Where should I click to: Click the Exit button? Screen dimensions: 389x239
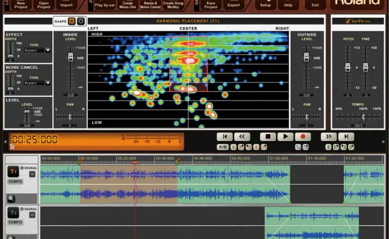click(x=315, y=4)
